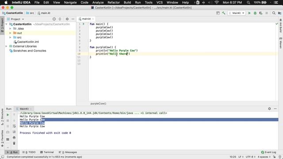Print the console output
The image size is (283, 159).
14,137
